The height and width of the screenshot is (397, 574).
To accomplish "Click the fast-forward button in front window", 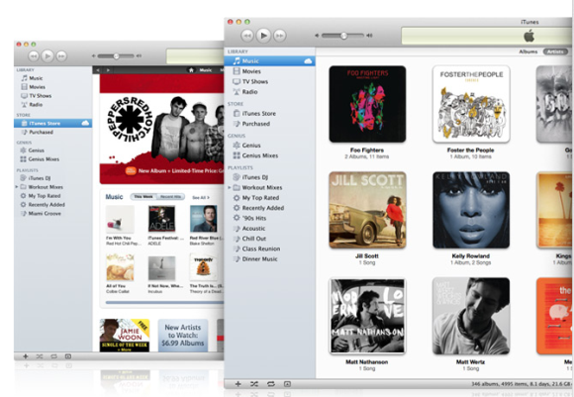I will tap(280, 36).
